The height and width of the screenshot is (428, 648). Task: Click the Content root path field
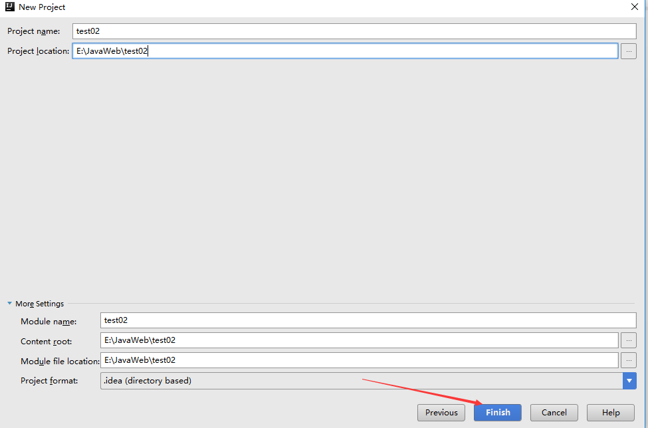tap(359, 340)
